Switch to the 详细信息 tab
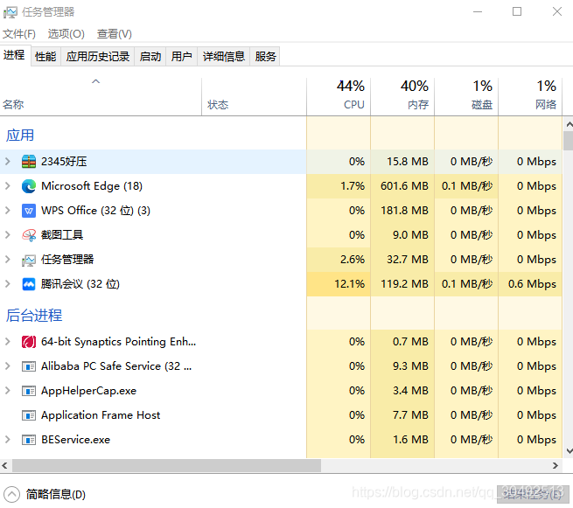573x508 pixels. click(224, 57)
